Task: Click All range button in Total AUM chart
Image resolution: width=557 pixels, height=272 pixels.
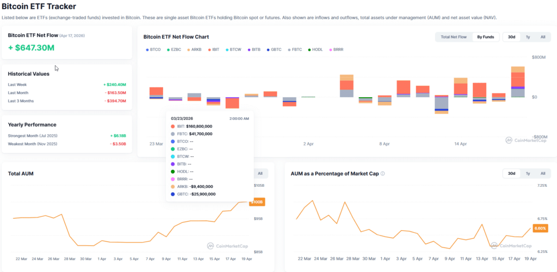Action: pos(260,173)
